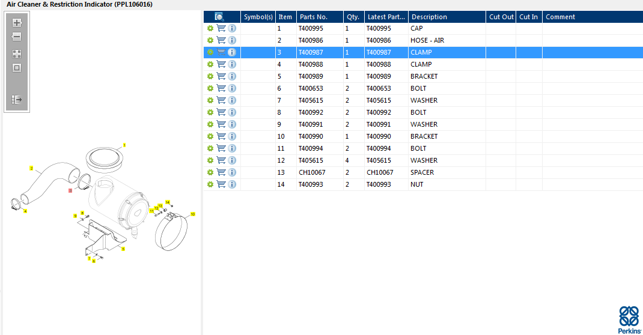Show info for SPACER CH10067
Screen dimensions: 643x335
point(232,172)
